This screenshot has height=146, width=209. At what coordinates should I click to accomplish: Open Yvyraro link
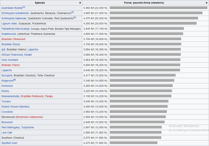coord(6,102)
